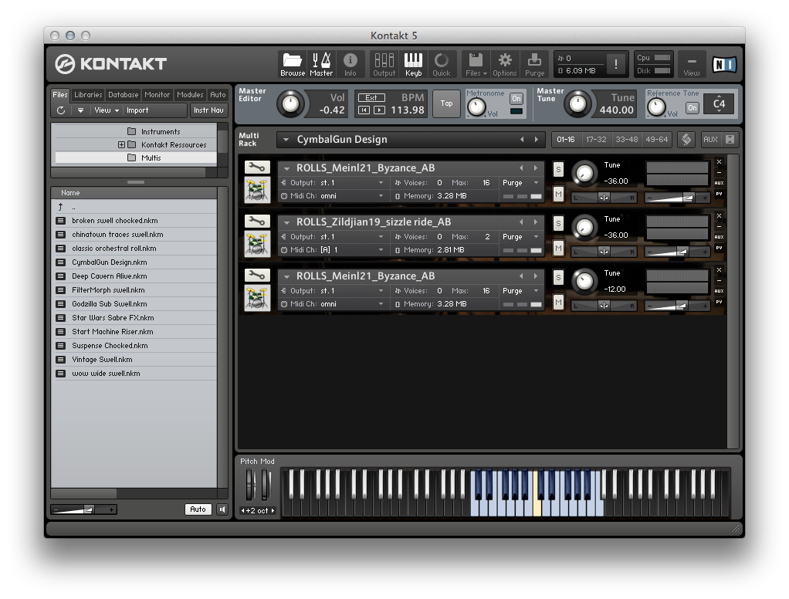Minimize rack with View icon
Screen dimensions: 789x599
coord(692,64)
